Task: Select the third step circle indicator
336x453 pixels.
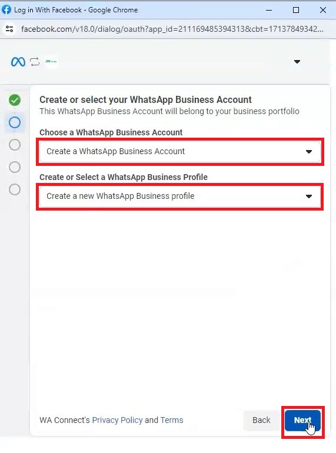Action: (x=15, y=145)
